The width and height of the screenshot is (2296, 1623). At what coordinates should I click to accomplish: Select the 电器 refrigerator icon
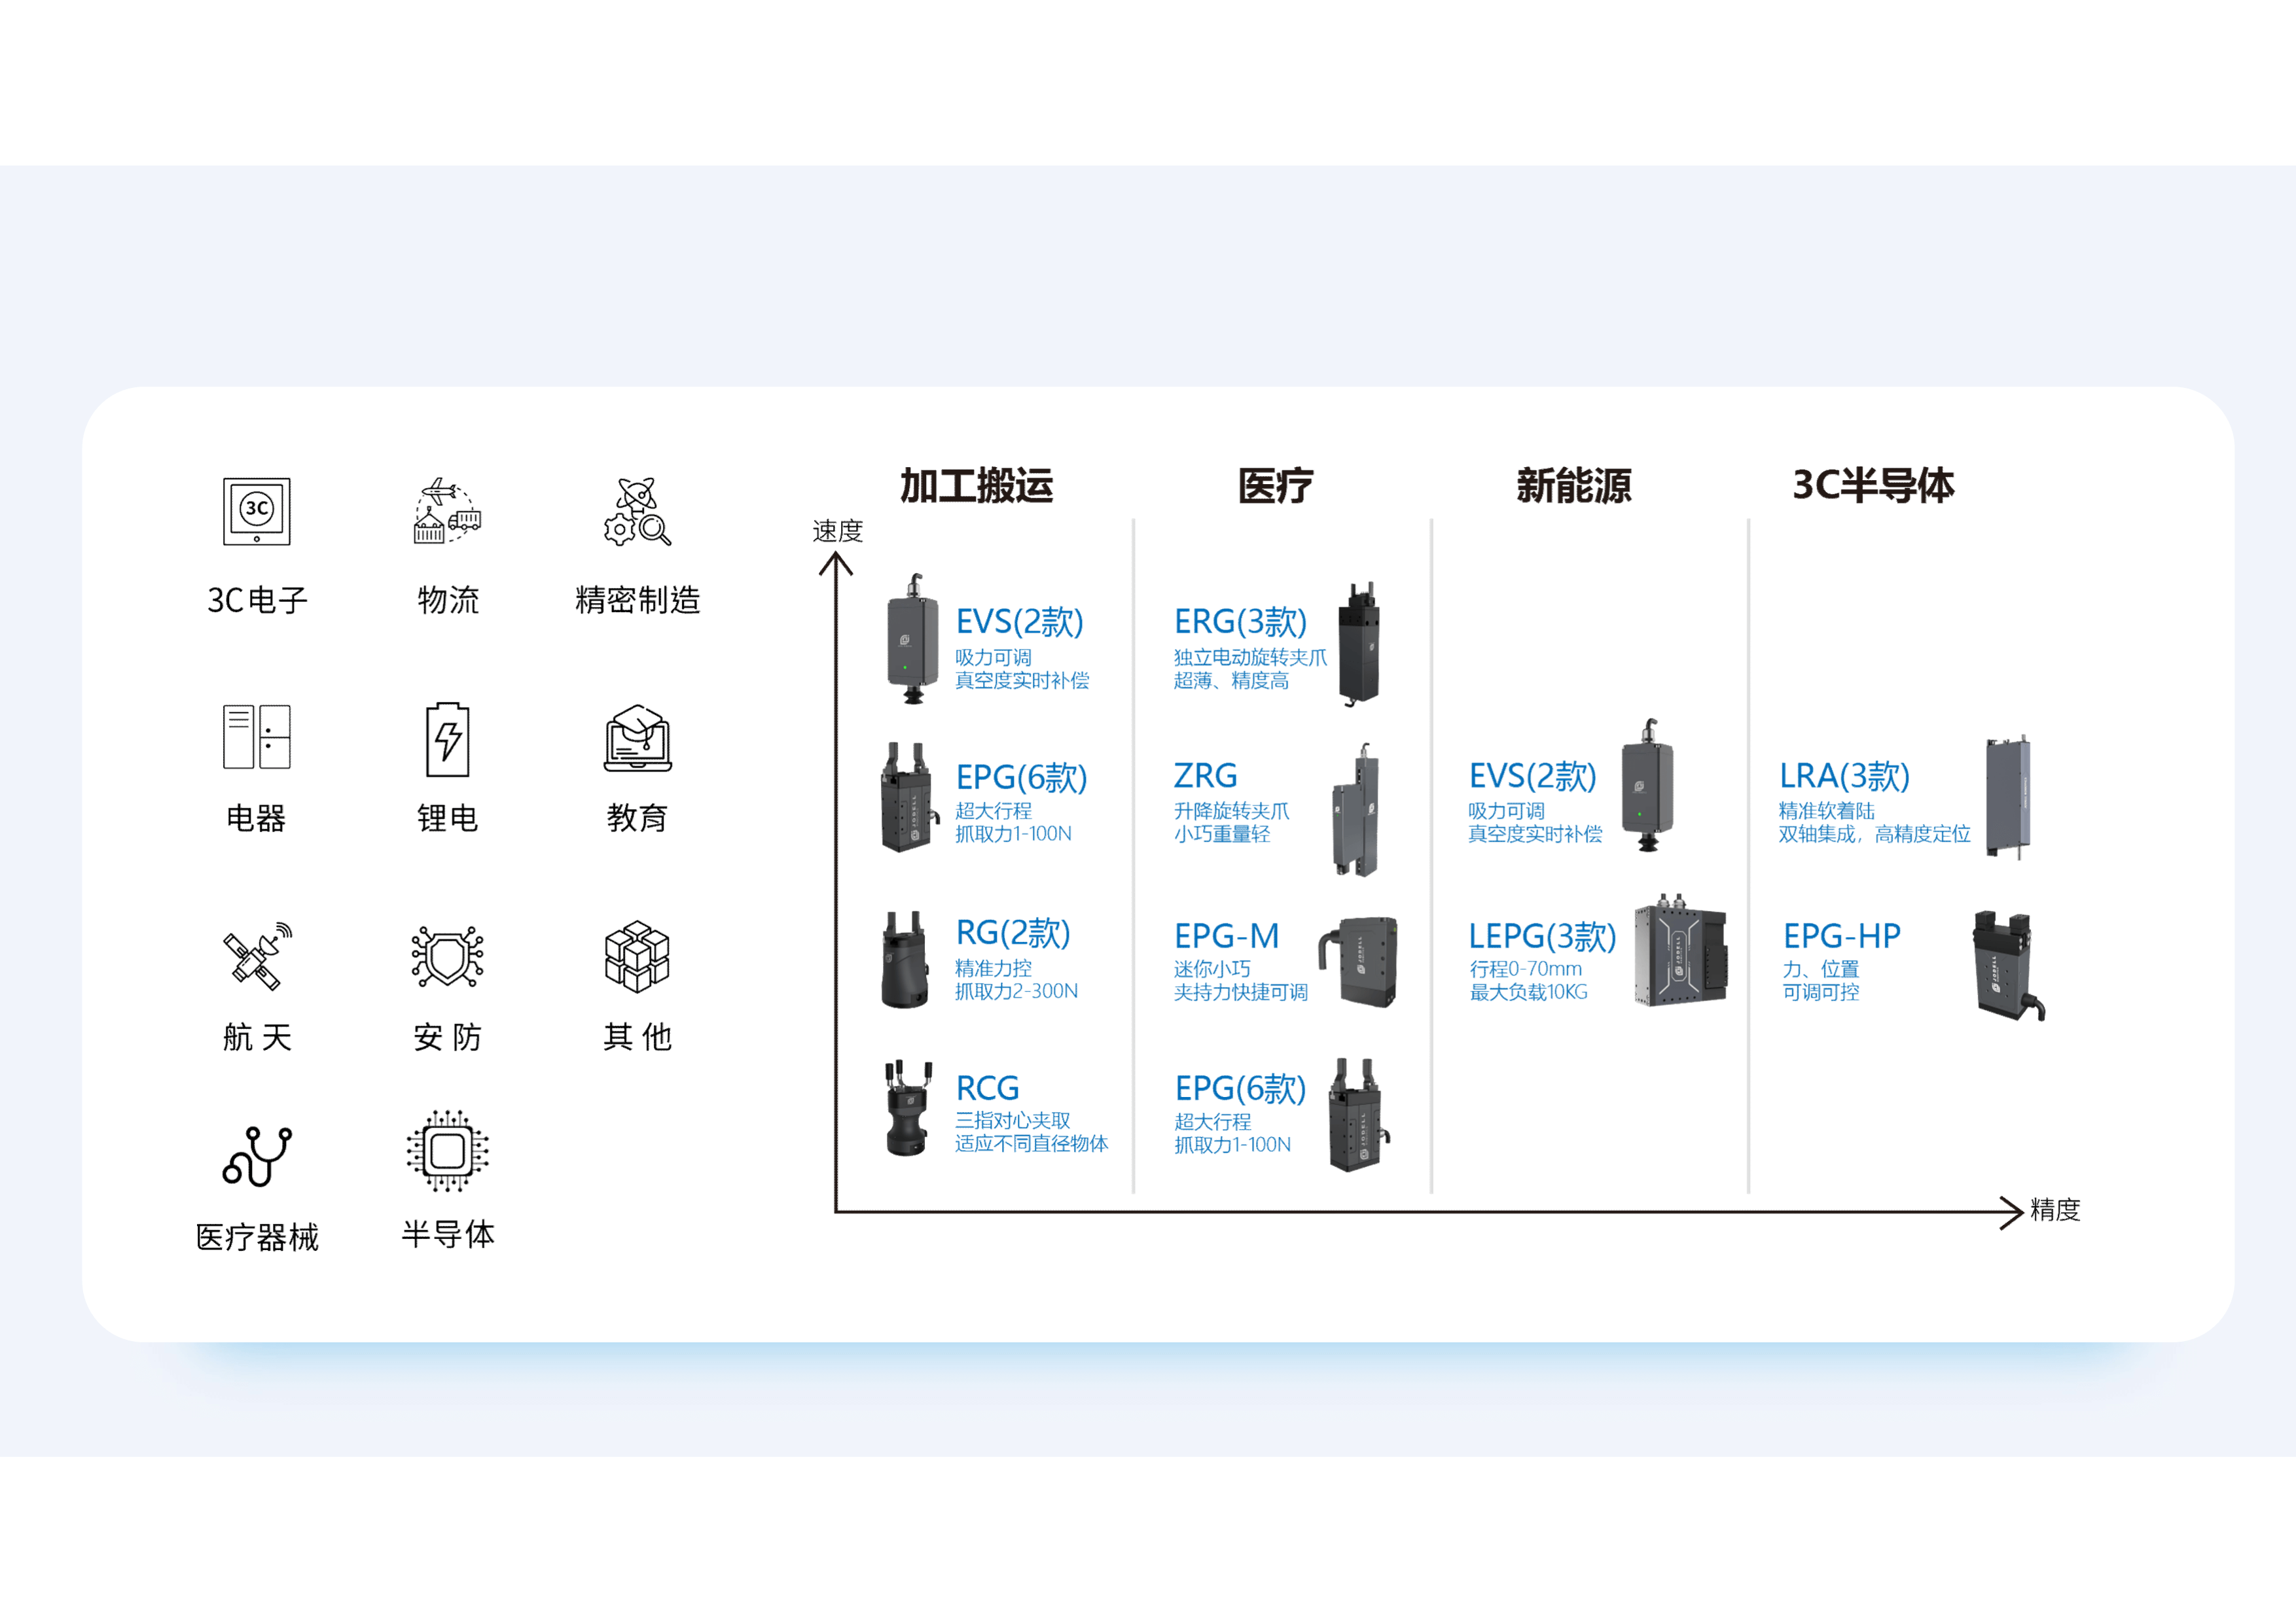tap(257, 737)
